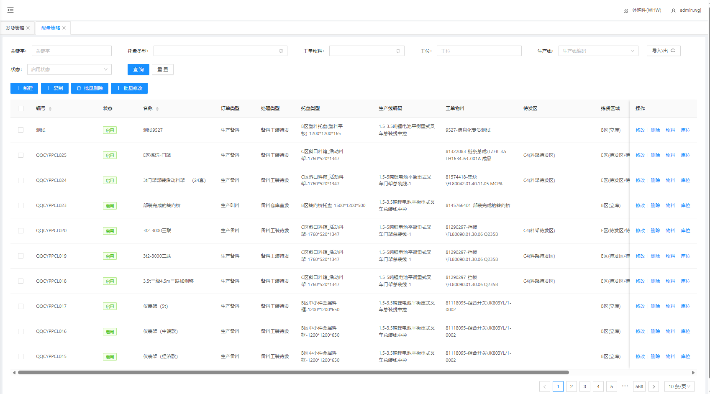
Task: Jump forward via pagination ellipsis
Action: tap(625, 386)
